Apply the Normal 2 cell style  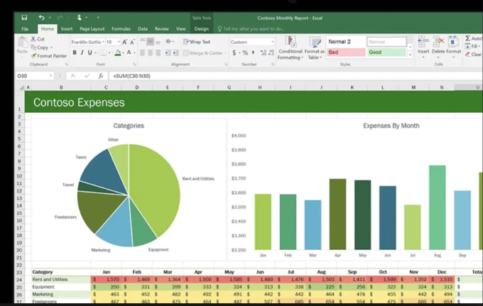point(346,42)
